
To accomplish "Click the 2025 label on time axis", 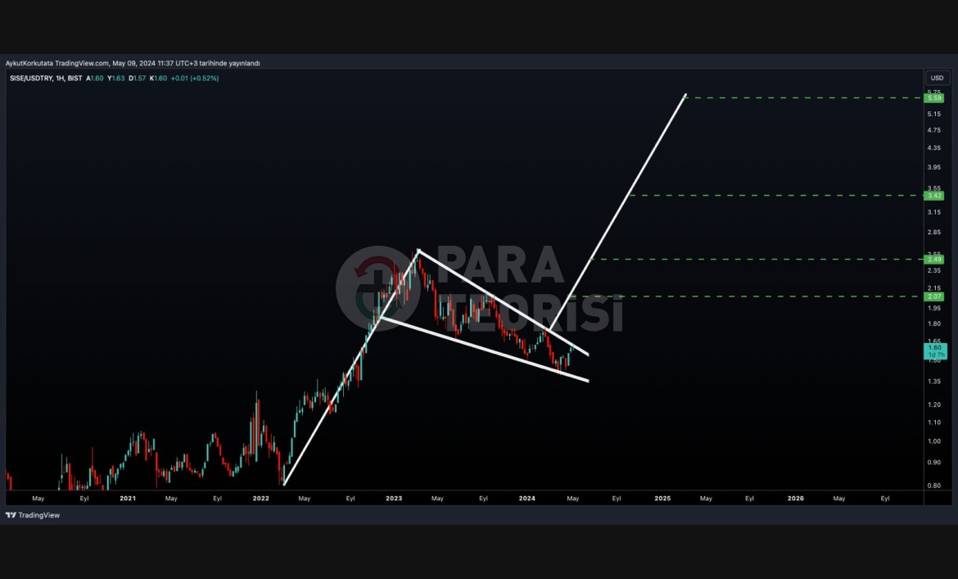I will (x=663, y=499).
